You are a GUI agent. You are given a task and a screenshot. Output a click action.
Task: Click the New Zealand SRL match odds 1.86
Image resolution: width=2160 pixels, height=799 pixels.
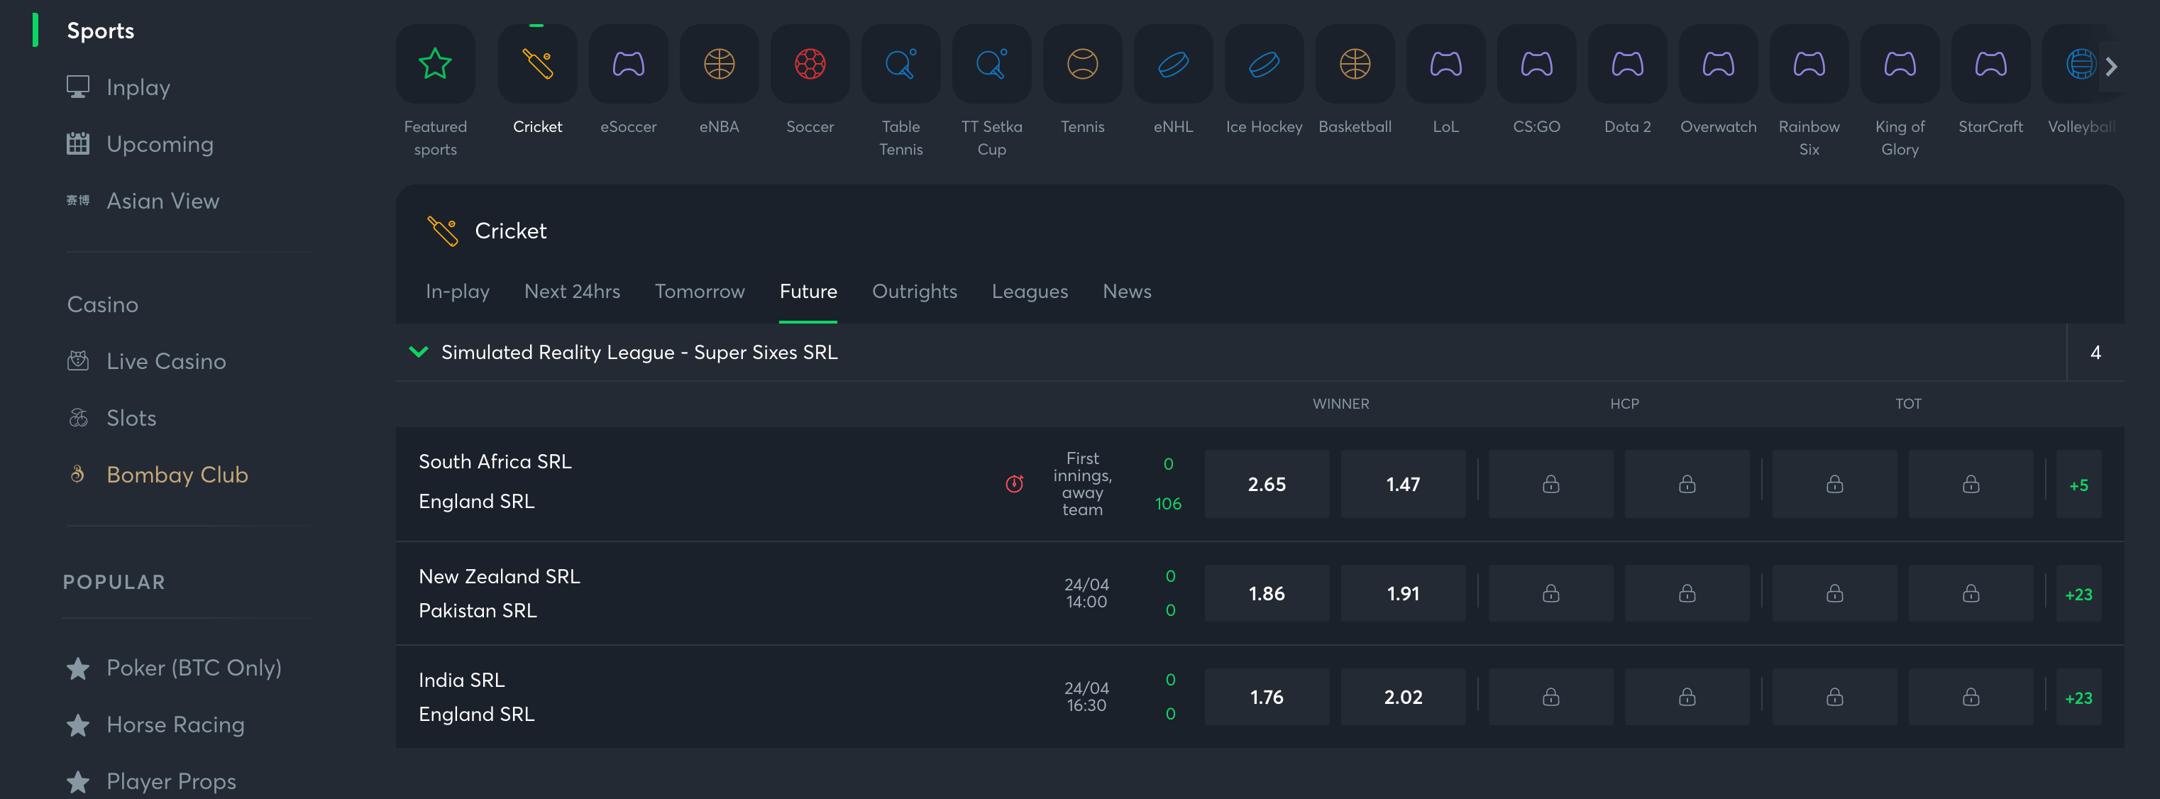coord(1266,593)
